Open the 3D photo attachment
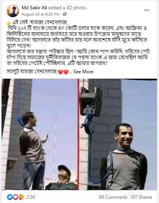The image size is (159, 203). tap(79, 134)
